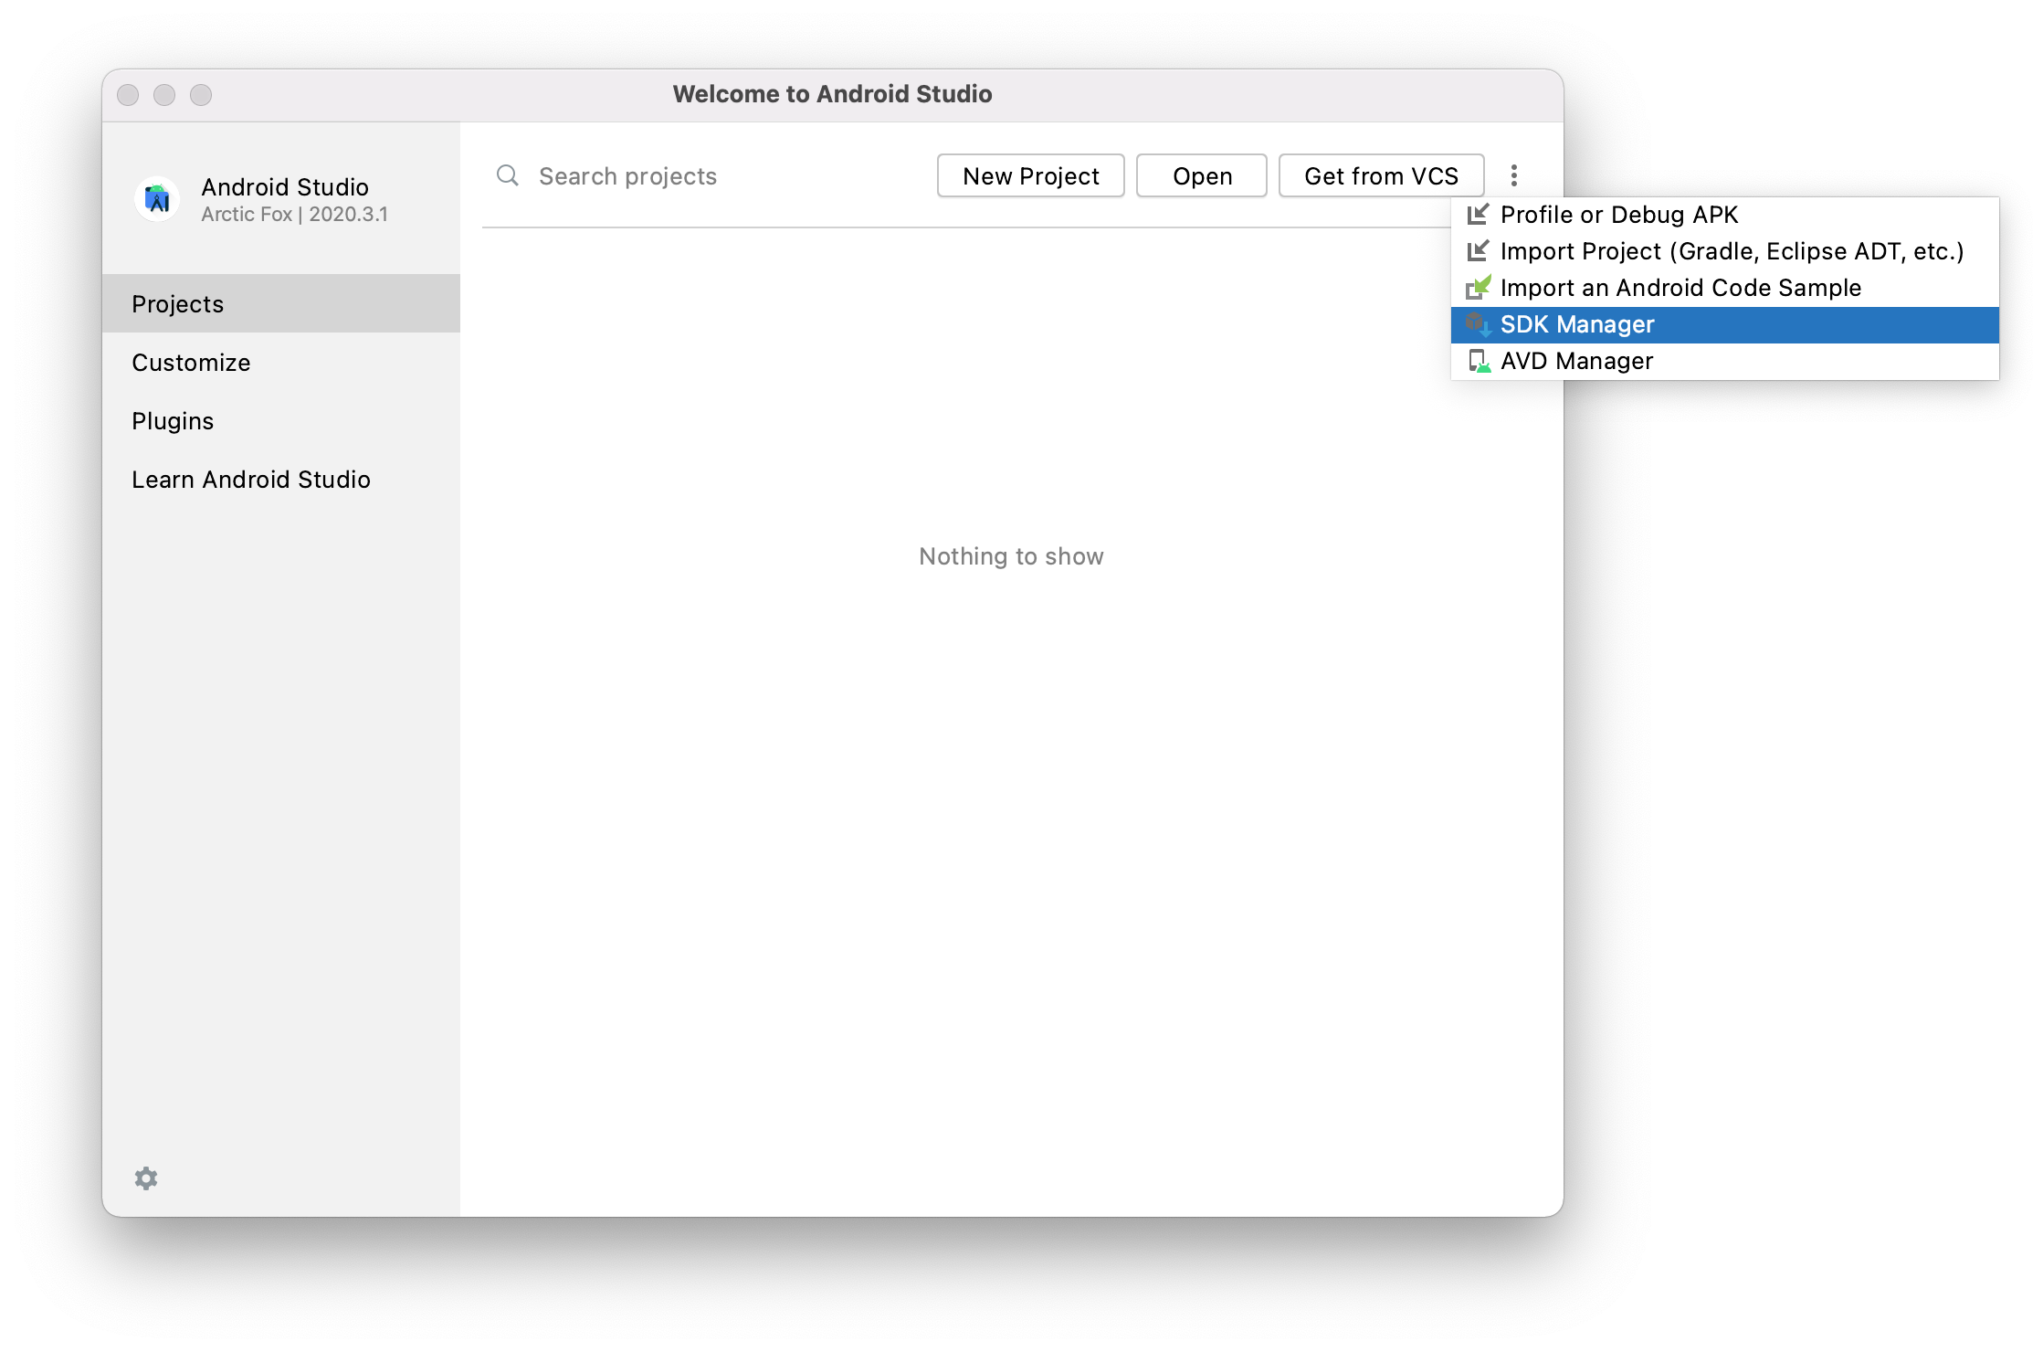The image size is (2043, 1352).
Task: Open Learn Android Studio
Action: pyautogui.click(x=281, y=479)
